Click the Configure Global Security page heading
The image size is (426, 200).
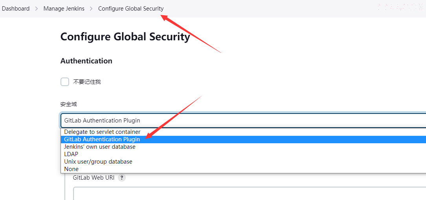(125, 36)
